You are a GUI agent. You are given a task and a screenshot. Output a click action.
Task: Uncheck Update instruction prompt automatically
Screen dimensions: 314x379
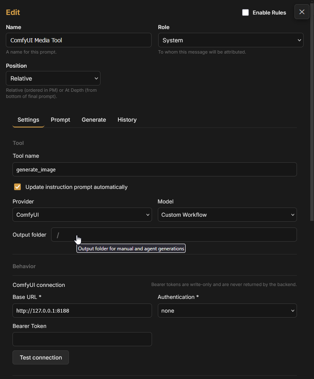17,187
